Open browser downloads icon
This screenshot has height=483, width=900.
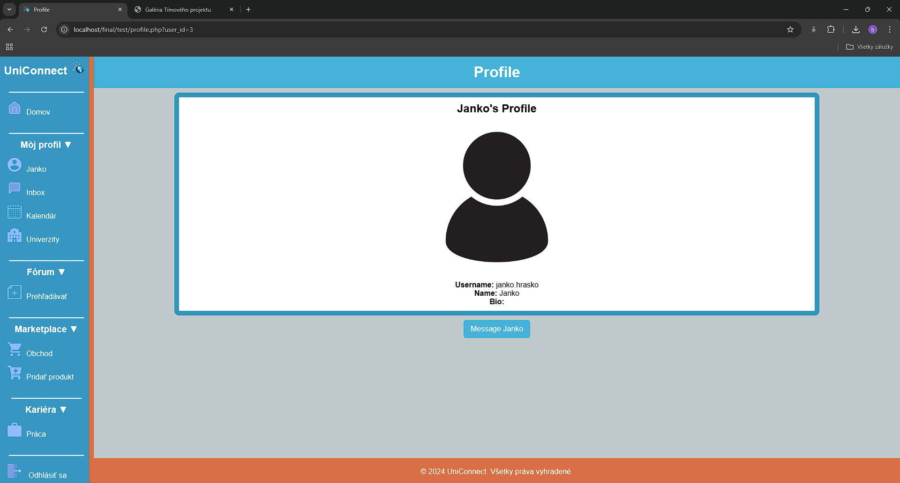click(x=856, y=29)
